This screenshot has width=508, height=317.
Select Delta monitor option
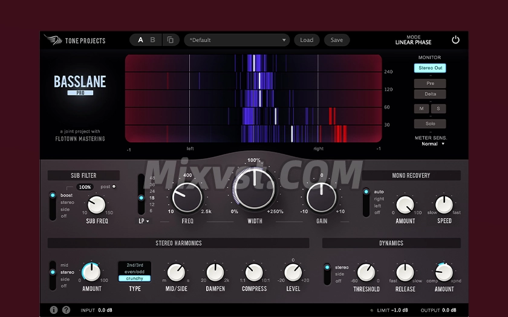(x=430, y=94)
